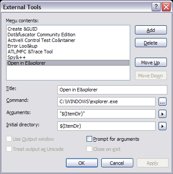Move the selected tool up
Viewport: 173px width, 174px height.
(x=151, y=63)
